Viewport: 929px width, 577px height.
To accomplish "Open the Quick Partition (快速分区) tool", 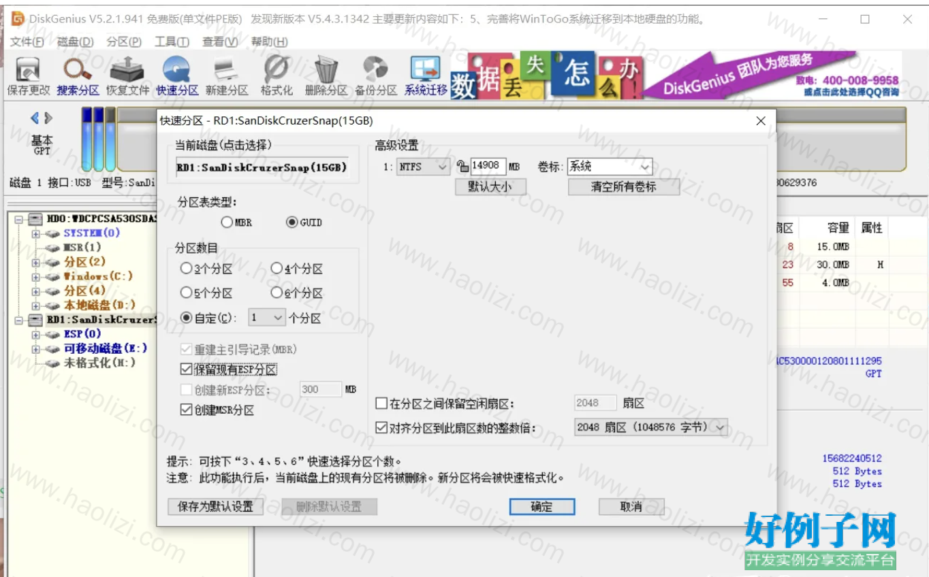I will coord(177,76).
